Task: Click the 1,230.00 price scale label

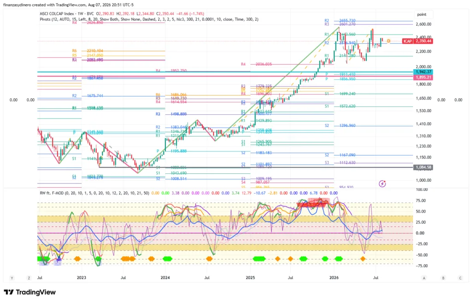Action: tap(423, 146)
